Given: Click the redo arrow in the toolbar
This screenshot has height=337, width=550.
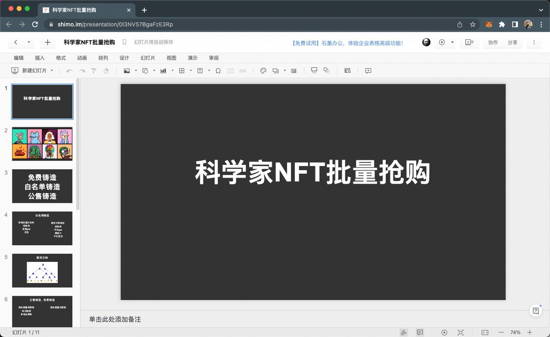Looking at the screenshot, I should coord(82,71).
